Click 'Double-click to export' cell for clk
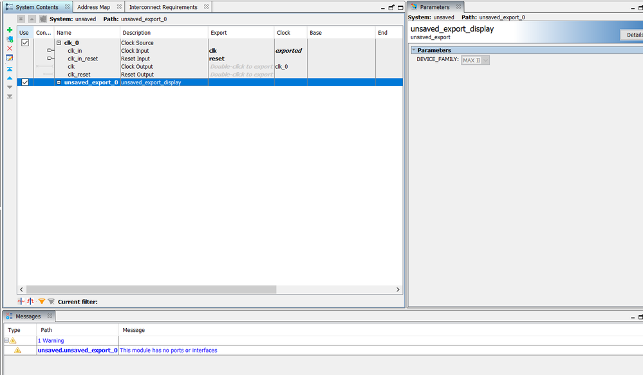 pos(241,66)
